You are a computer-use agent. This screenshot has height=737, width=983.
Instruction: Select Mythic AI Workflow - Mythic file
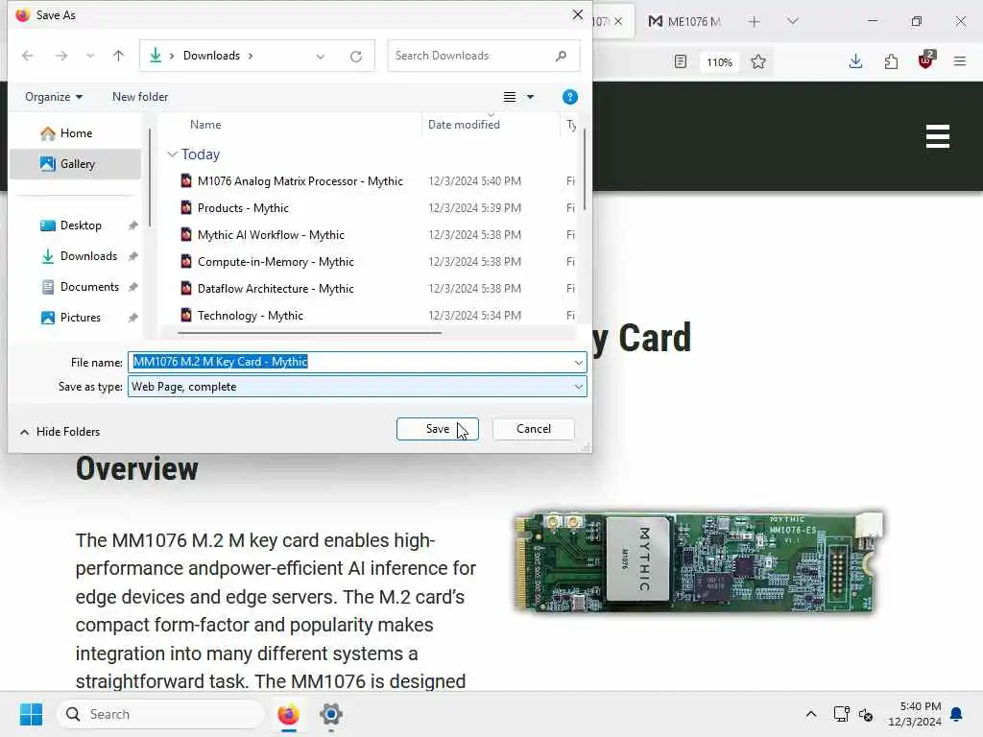[270, 235]
